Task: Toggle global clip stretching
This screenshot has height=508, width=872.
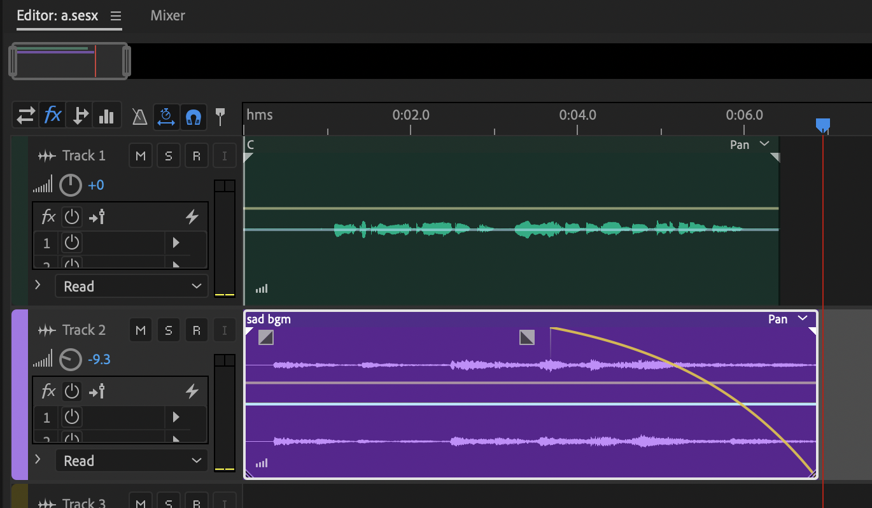Action: click(x=167, y=116)
